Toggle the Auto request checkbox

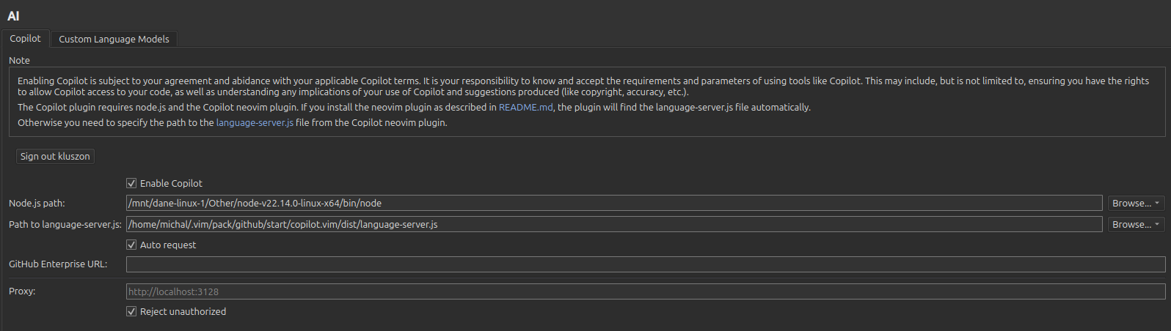(x=131, y=245)
